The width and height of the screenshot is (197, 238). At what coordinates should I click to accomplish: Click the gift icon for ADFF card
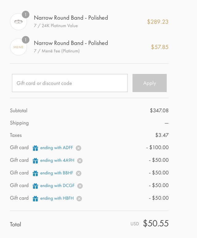35,148
